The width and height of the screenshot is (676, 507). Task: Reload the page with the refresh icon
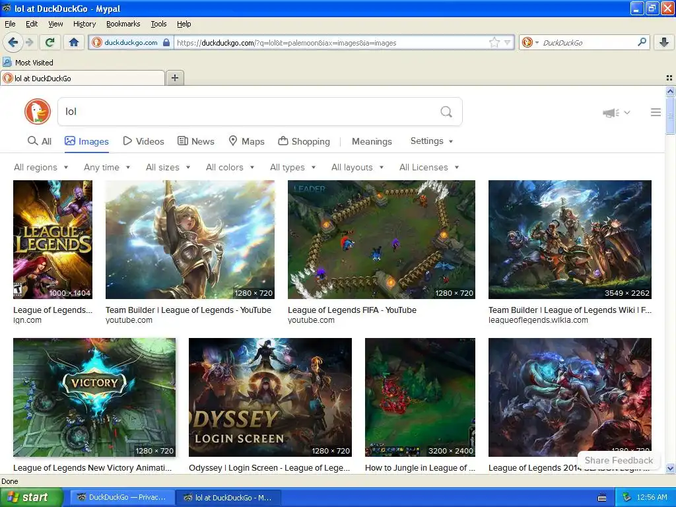[x=50, y=42]
